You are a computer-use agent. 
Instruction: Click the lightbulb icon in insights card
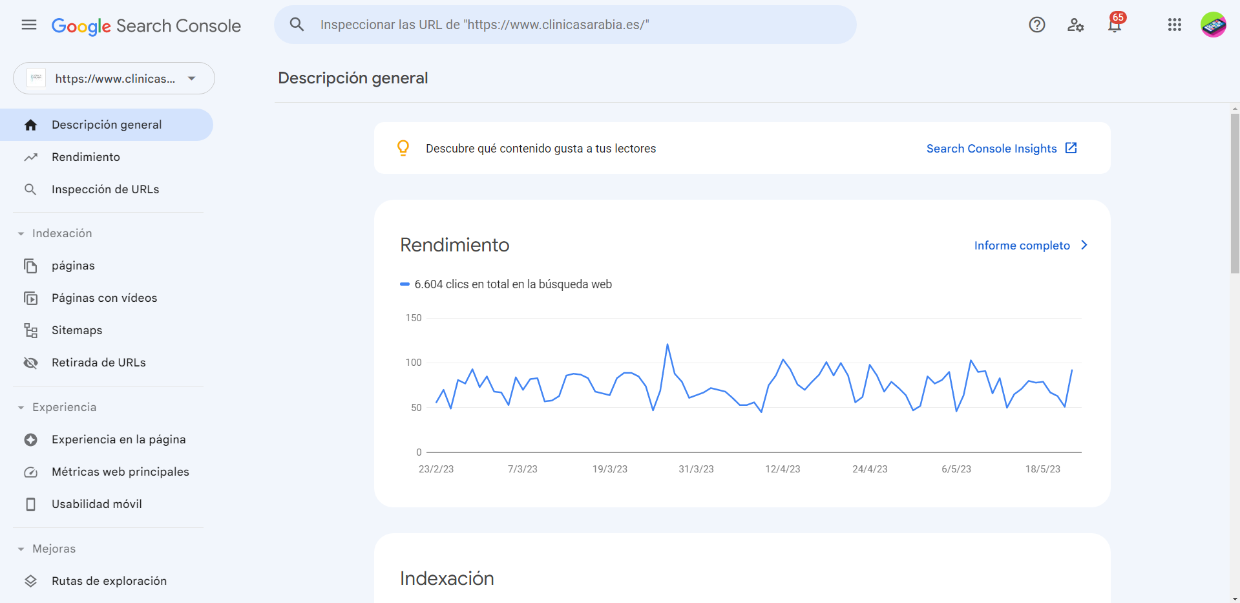pos(403,149)
